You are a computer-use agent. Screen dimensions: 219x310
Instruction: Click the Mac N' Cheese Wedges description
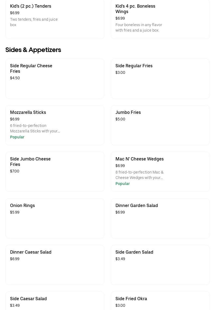click(139, 175)
